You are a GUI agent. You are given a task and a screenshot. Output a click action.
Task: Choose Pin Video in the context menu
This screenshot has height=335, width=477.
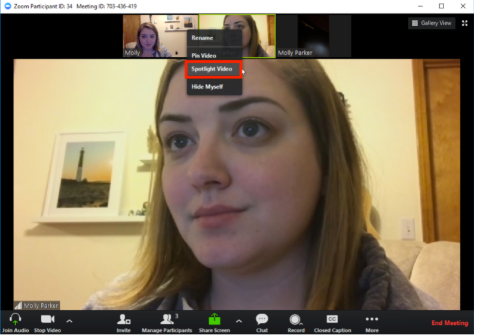(203, 56)
